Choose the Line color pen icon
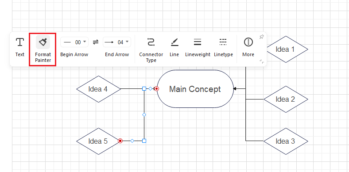The height and width of the screenshot is (172, 349). (174, 42)
